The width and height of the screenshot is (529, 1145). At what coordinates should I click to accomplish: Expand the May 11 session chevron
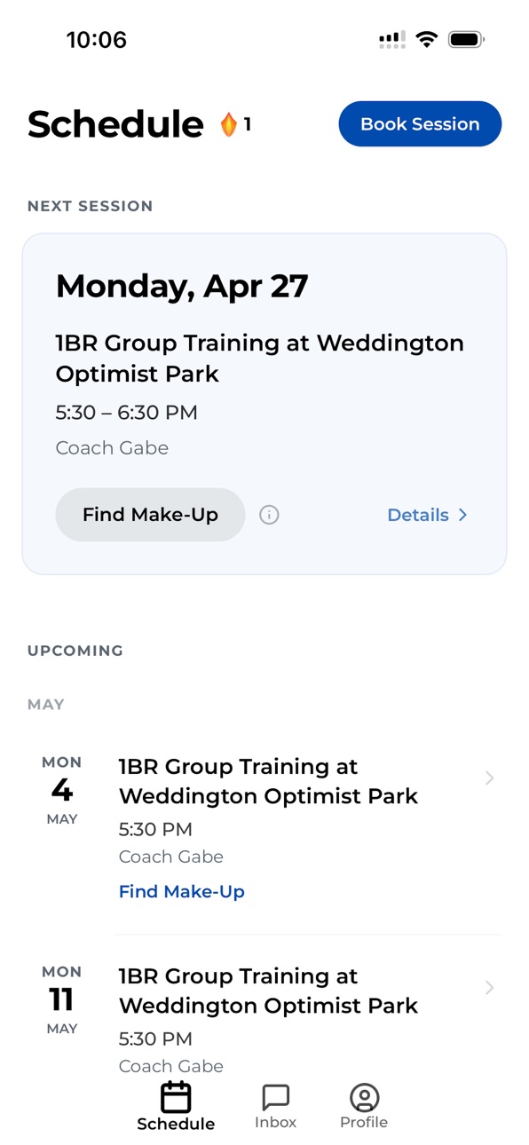click(489, 988)
